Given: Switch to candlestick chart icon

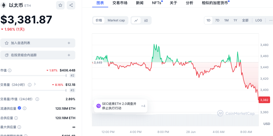Looking at the screenshot, I should point(146,20).
